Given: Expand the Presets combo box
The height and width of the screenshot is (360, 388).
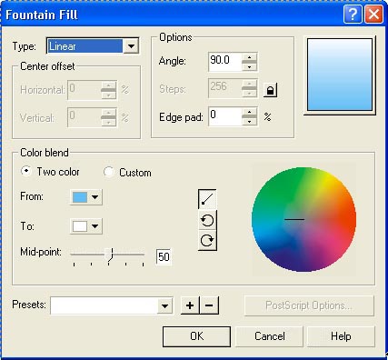Looking at the screenshot, I should tap(165, 305).
